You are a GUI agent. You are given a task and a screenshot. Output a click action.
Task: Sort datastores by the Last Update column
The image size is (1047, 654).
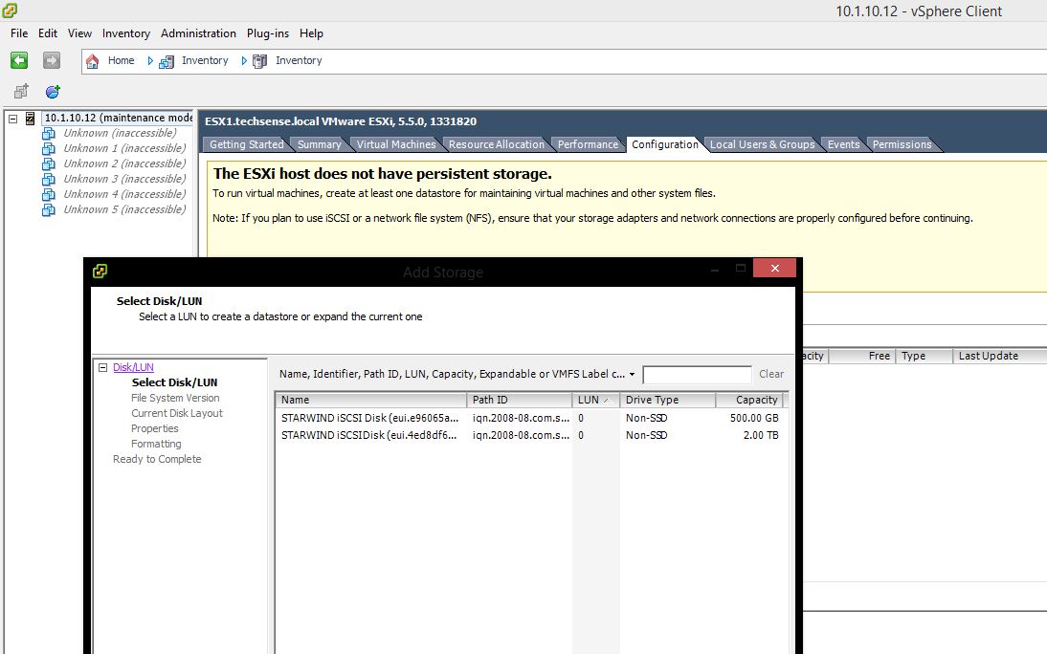[999, 357]
